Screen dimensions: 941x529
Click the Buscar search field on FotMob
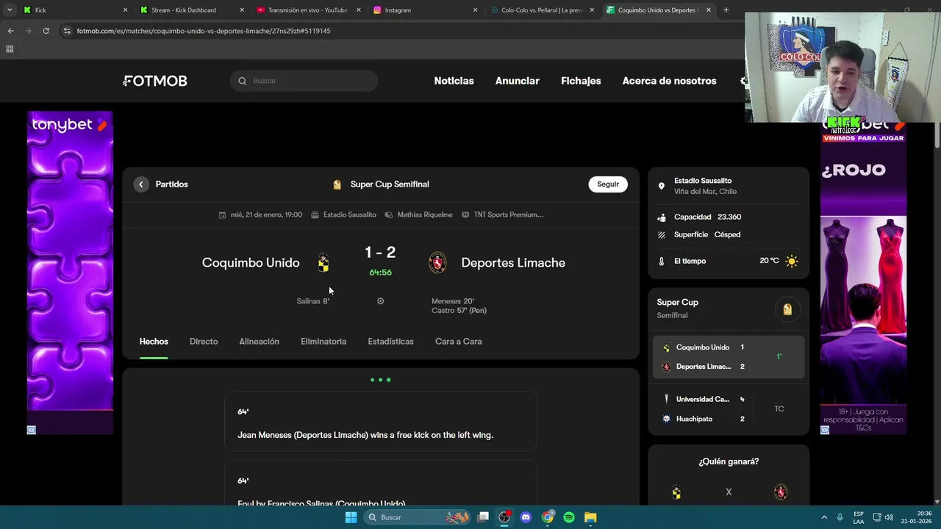(x=304, y=81)
